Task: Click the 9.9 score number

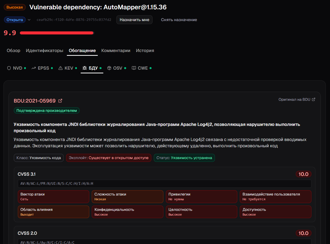Action: 10,33
